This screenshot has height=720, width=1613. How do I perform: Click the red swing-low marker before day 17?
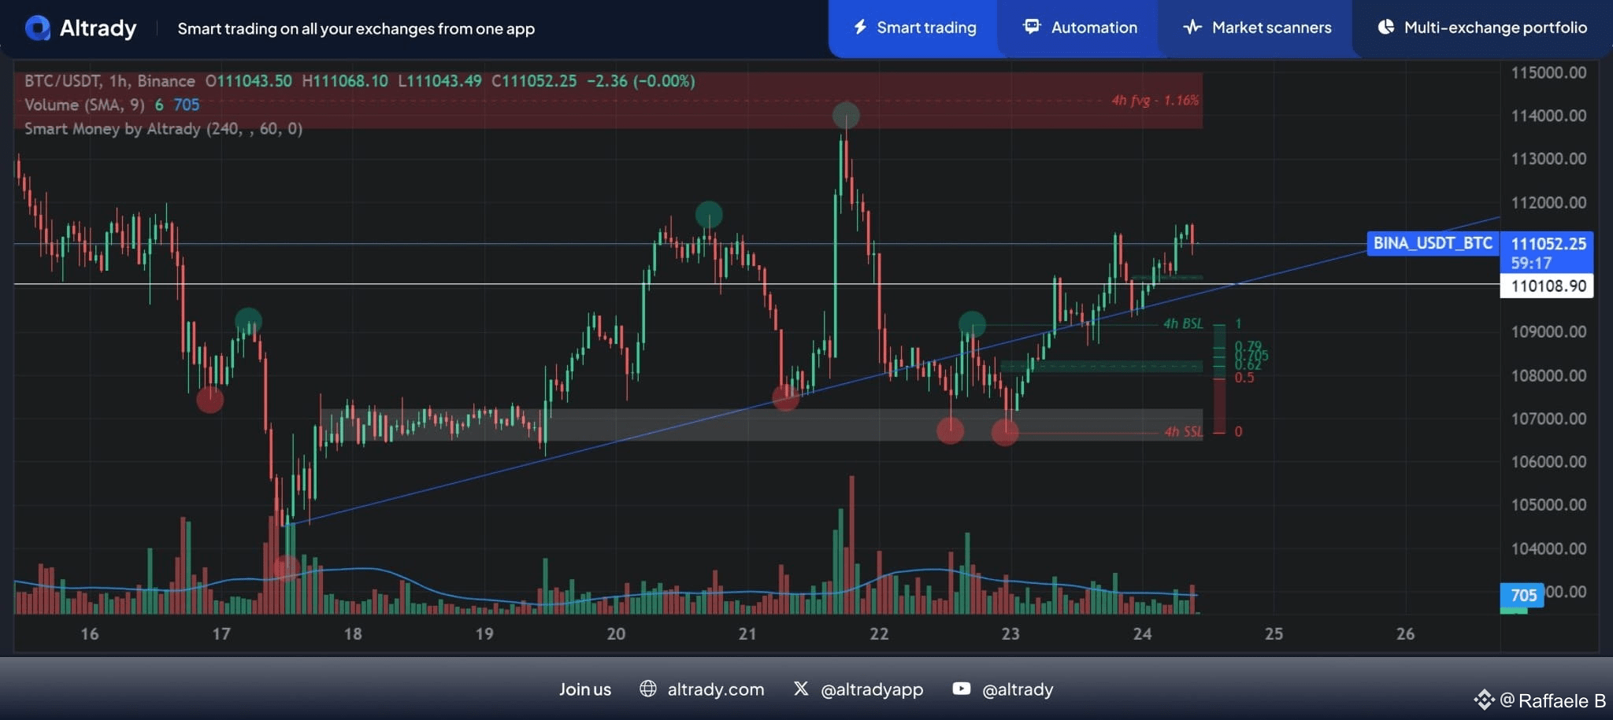click(x=210, y=400)
